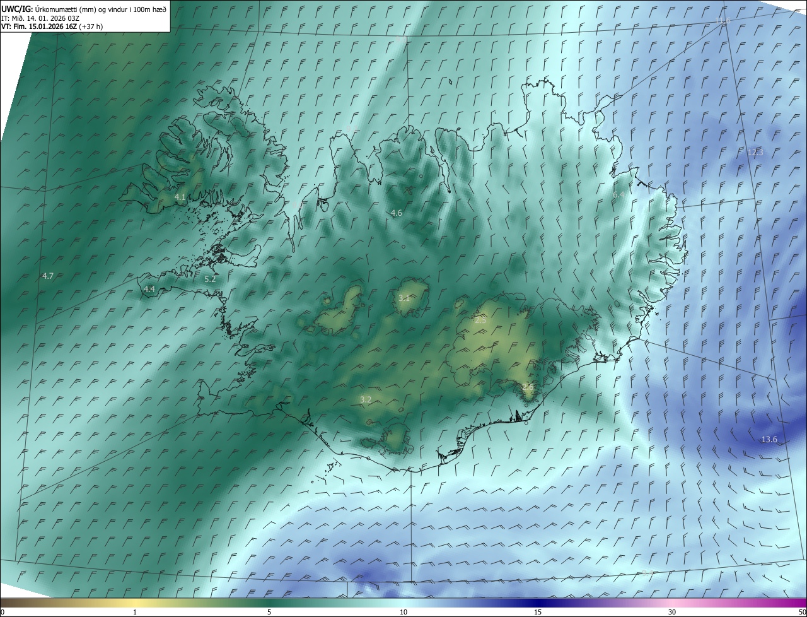Click the 30 tick on the color scale
Image resolution: width=807 pixels, height=617 pixels.
pyautogui.click(x=672, y=613)
